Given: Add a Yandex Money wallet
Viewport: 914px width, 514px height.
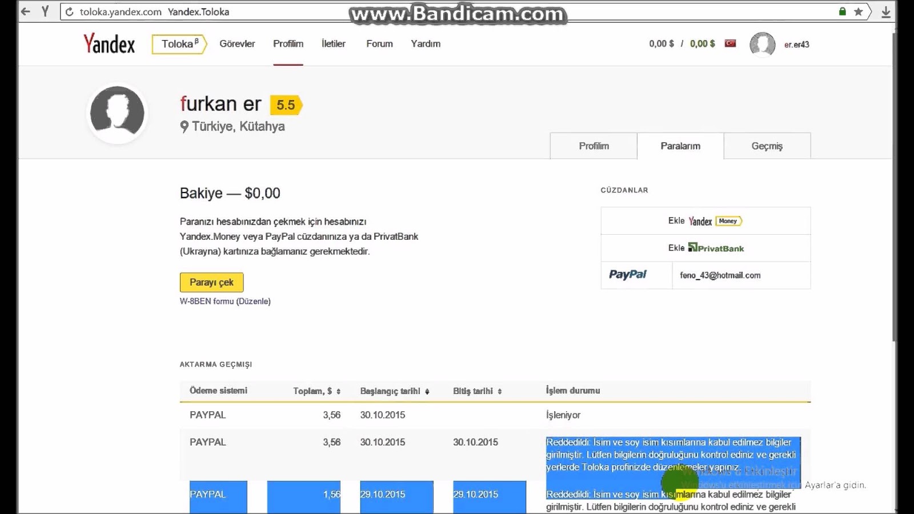Looking at the screenshot, I should click(x=705, y=221).
